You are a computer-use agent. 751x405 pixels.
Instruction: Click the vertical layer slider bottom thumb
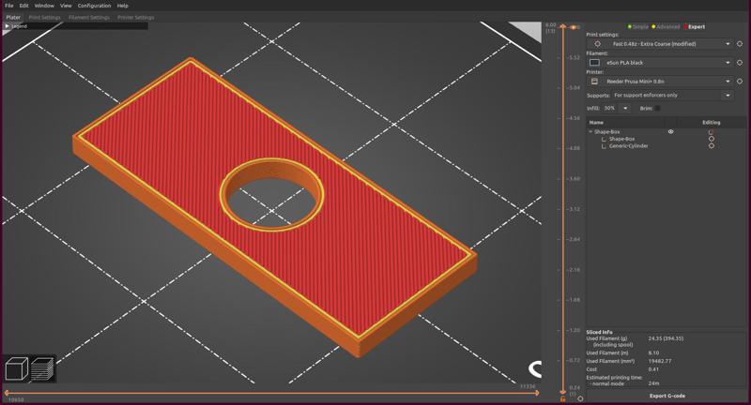coord(562,390)
